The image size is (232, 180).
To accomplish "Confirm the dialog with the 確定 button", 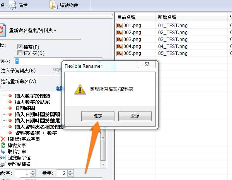I will click(98, 116).
